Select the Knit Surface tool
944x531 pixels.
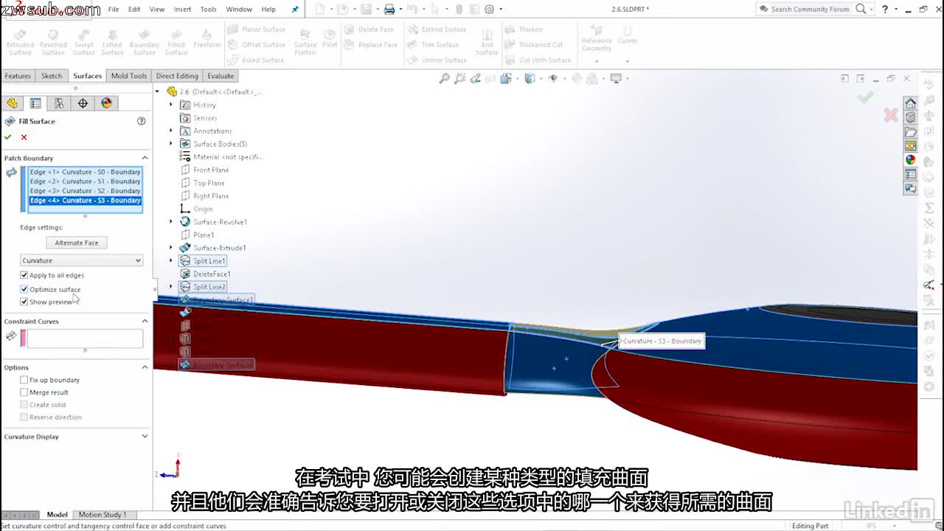click(487, 41)
